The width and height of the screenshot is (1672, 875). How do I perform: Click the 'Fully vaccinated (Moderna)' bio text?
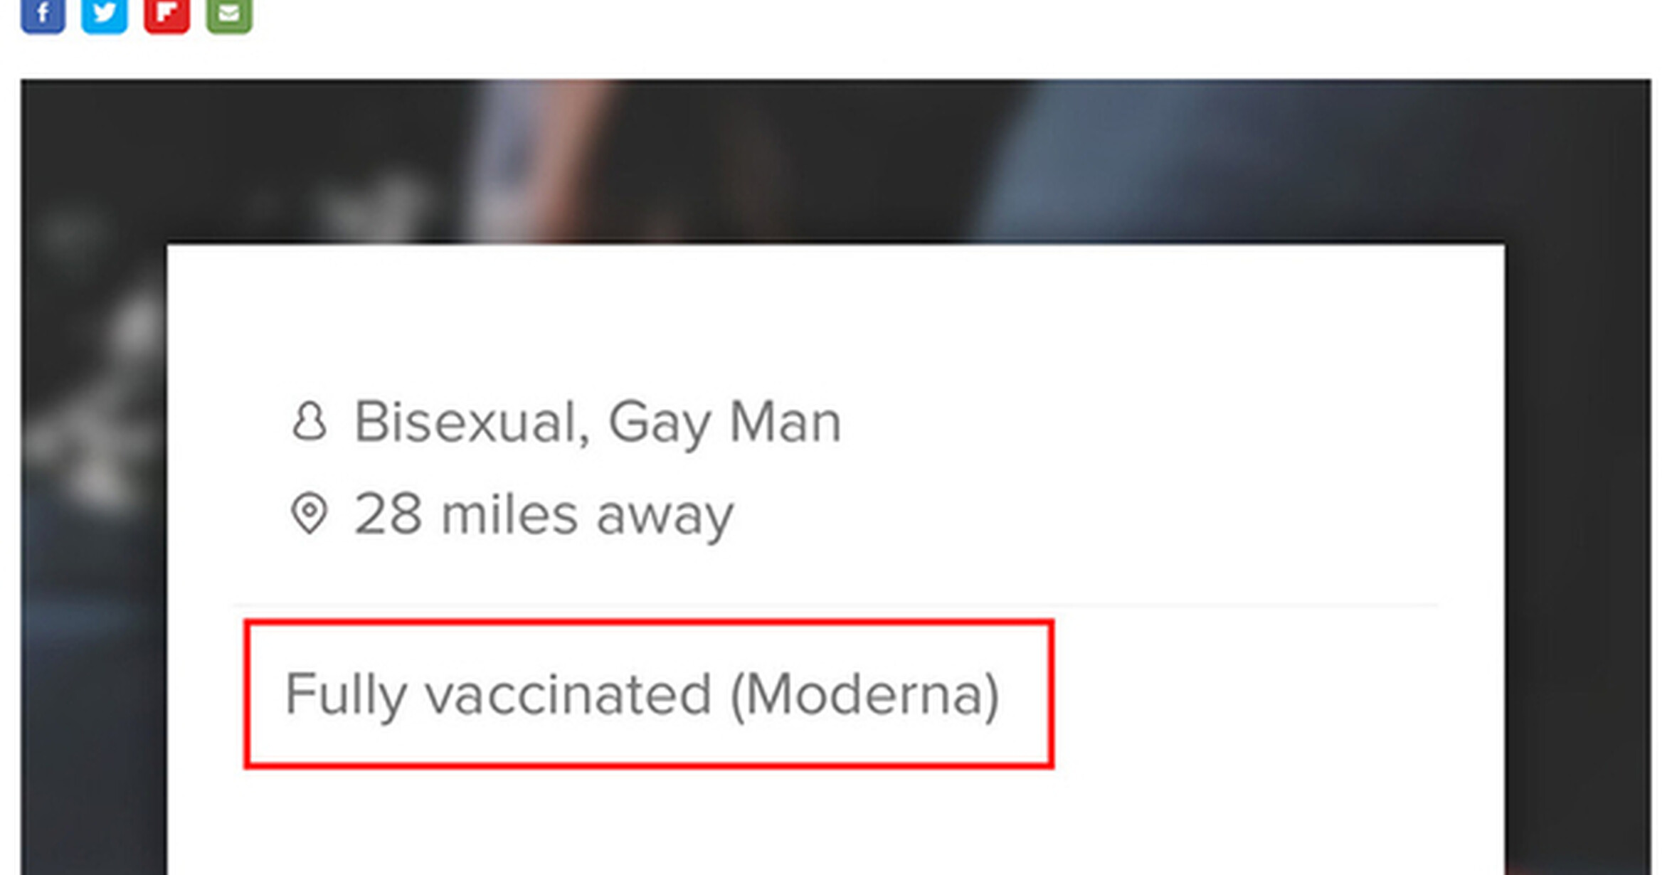(642, 694)
